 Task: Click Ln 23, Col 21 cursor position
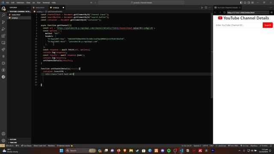[x=187, y=145]
